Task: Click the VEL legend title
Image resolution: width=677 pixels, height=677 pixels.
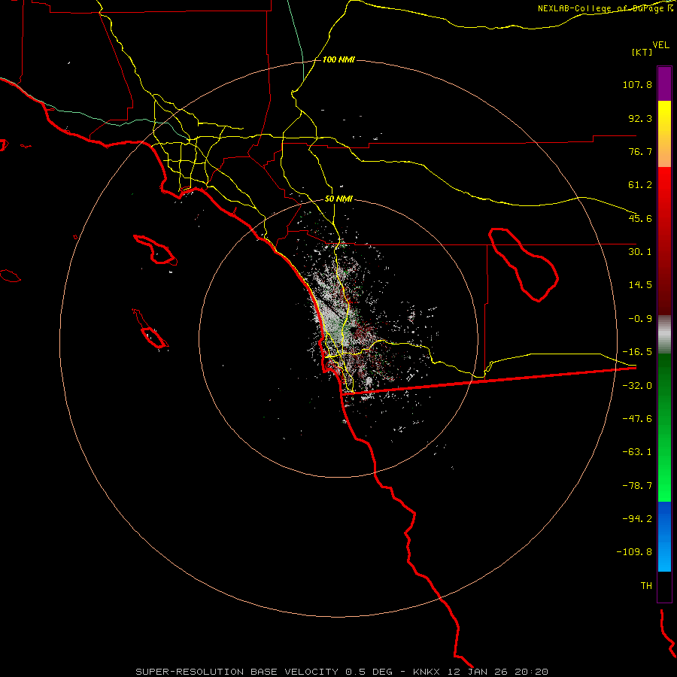Action: 660,44
